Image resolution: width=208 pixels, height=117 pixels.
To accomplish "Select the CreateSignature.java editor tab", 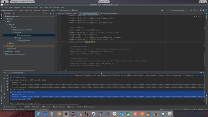I will 89,13.
